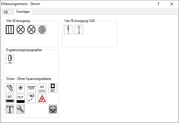The width and height of the screenshot is (179, 123).
Task: Open the wrench tools button
Action: click(21, 109)
